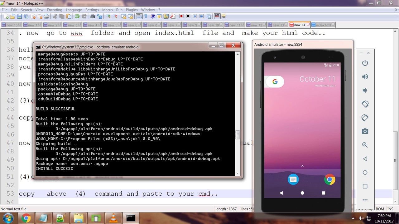399x224 pixels.
Task: Close the index.html tab
Action: pos(333,25)
